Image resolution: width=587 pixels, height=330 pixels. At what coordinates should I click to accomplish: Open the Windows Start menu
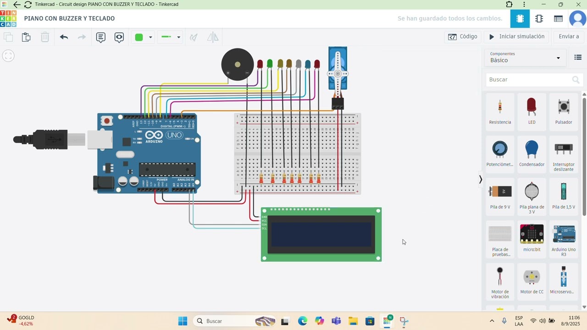183,321
